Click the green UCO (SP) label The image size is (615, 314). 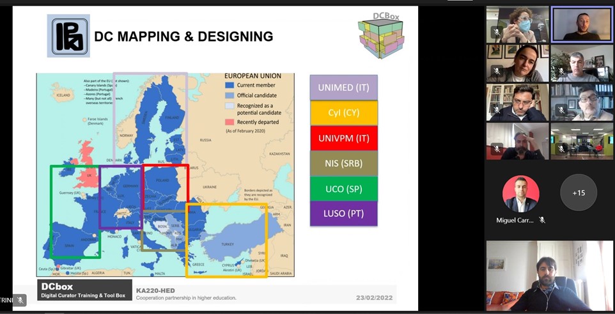click(x=343, y=189)
